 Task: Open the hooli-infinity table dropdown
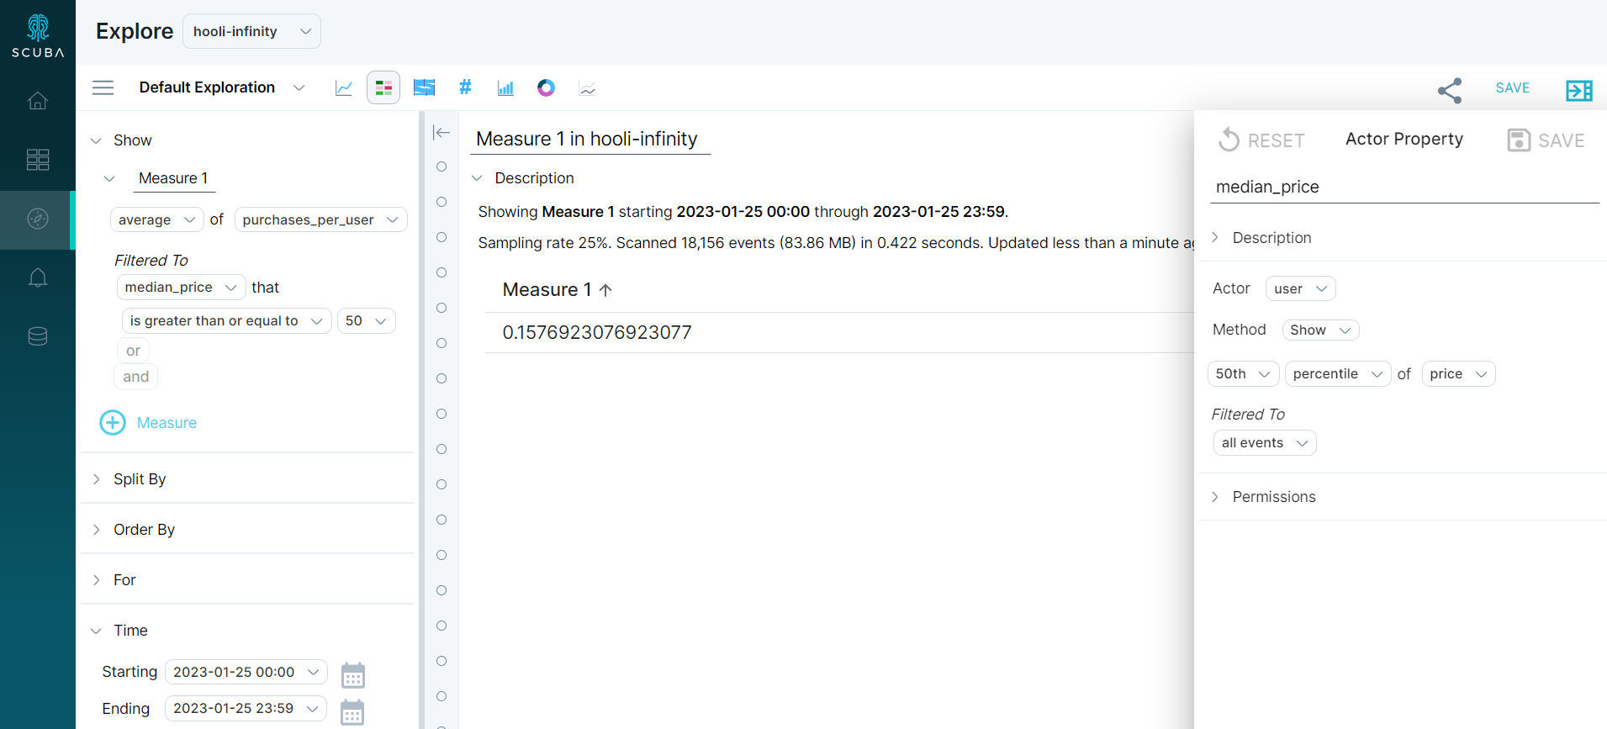click(x=251, y=31)
